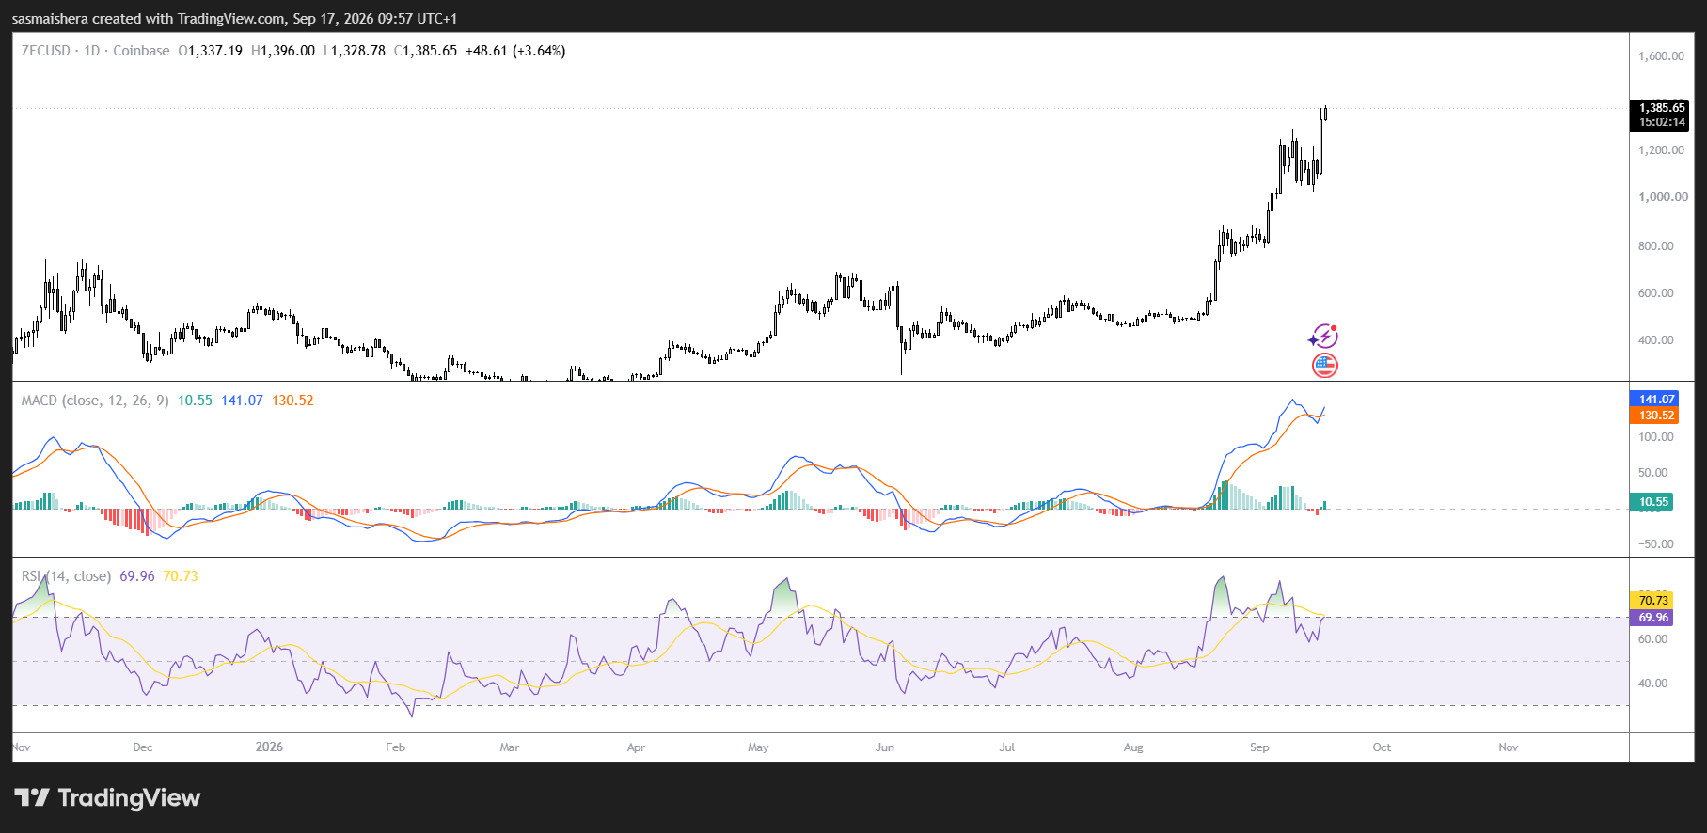Click RSI average value 70.73 in legend
The width and height of the screenshot is (1707, 833).
pos(181,576)
